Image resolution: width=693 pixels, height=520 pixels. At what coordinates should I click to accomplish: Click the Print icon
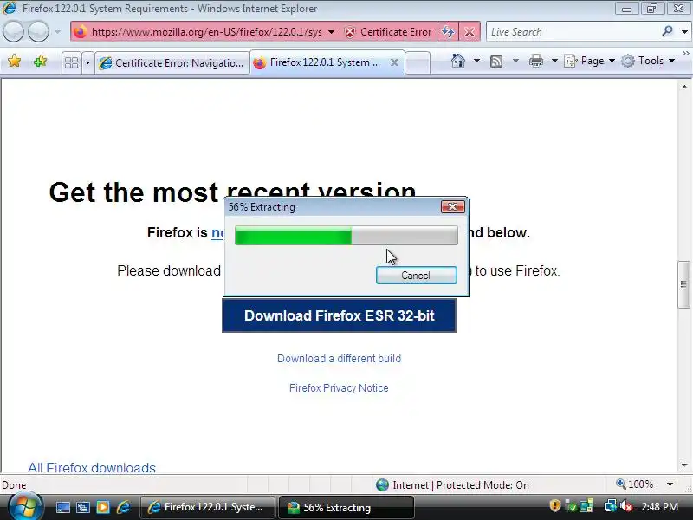point(535,61)
